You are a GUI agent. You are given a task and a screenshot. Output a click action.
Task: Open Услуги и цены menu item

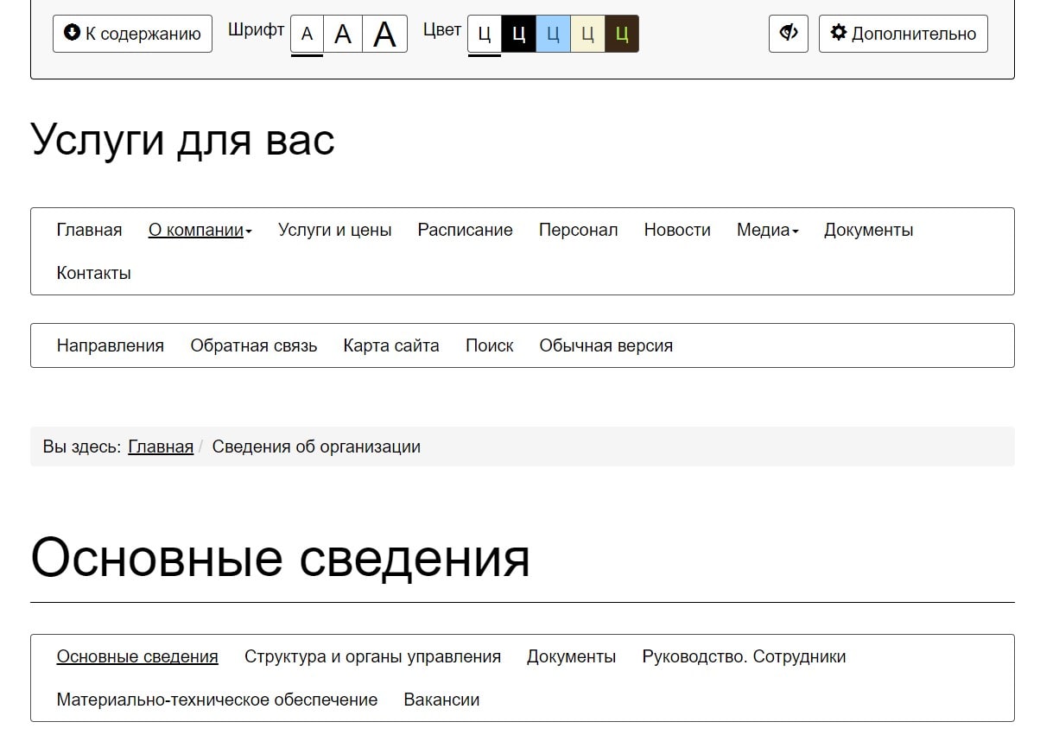pos(334,230)
